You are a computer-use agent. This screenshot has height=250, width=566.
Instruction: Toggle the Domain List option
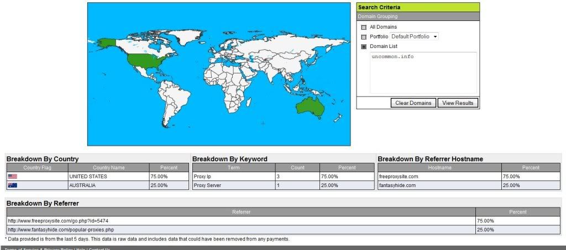click(x=364, y=46)
